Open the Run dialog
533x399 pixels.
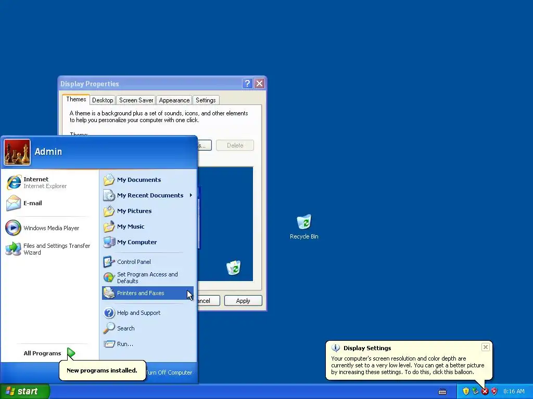coord(147,344)
